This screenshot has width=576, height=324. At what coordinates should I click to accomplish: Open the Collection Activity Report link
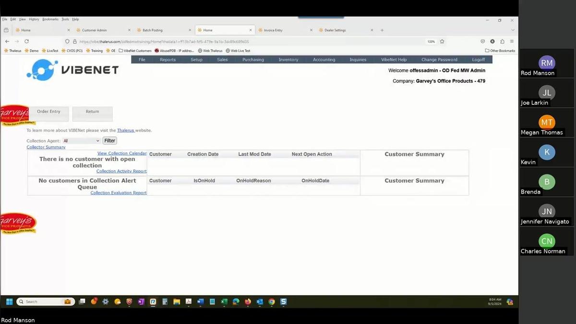coord(121,171)
